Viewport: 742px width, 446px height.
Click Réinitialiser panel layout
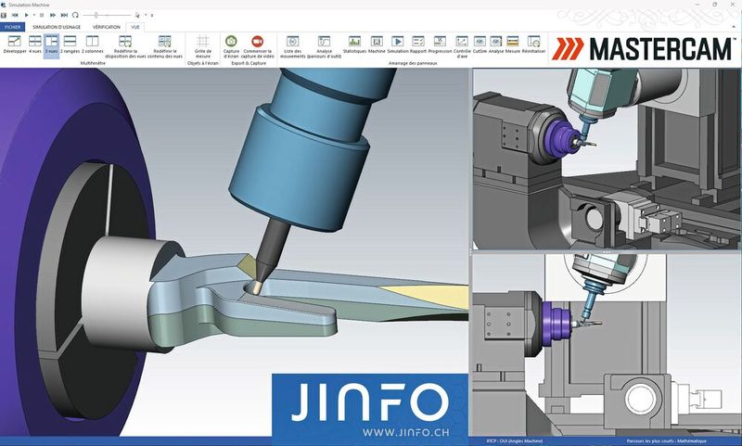534,45
